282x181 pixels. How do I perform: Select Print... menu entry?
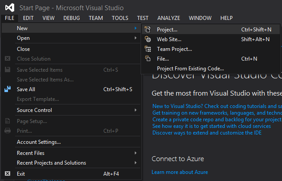(71, 131)
